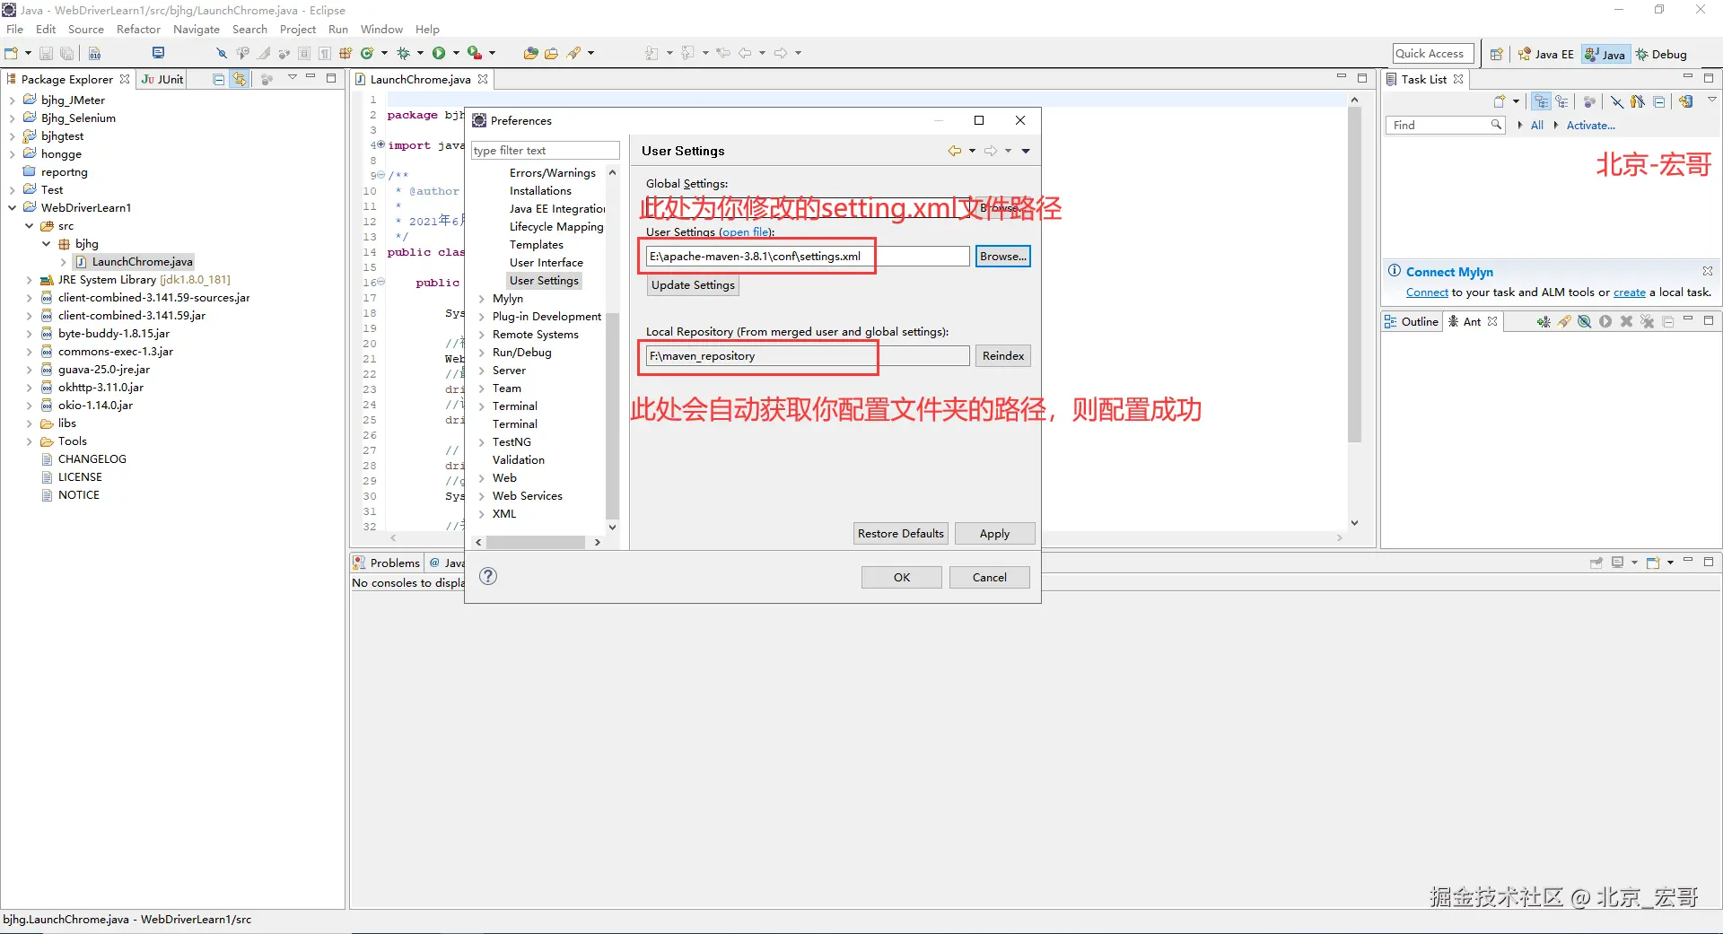Open the Debug button dropdown arrow
This screenshot has width=1723, height=934.
click(x=420, y=53)
